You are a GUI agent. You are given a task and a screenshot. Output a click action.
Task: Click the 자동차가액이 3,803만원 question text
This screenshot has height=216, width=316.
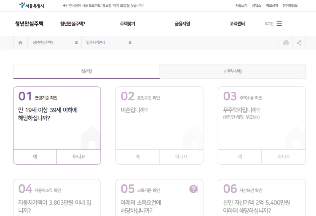point(55,206)
